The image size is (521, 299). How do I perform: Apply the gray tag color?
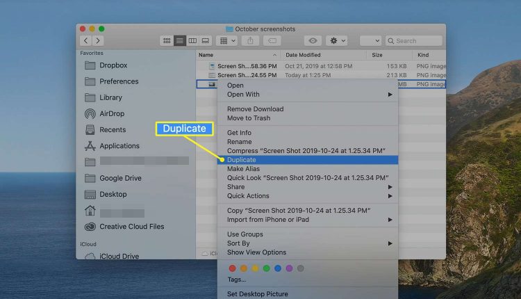click(x=300, y=268)
